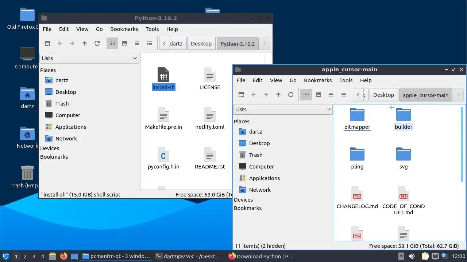
Task: Reload folder in apple_cursor-main window
Action: tap(291, 95)
